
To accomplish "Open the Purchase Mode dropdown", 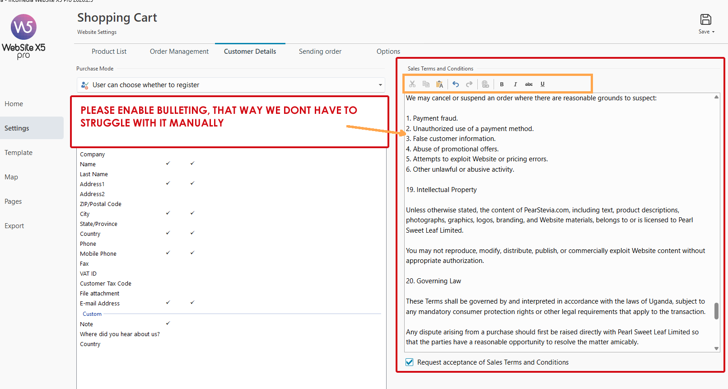I will tap(231, 85).
